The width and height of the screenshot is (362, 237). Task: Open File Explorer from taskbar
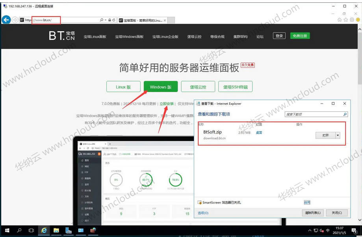pyautogui.click(x=56, y=230)
